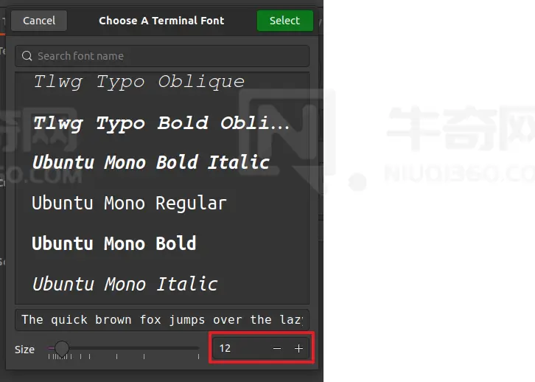Decrease the font size with the minus button

point(277,349)
